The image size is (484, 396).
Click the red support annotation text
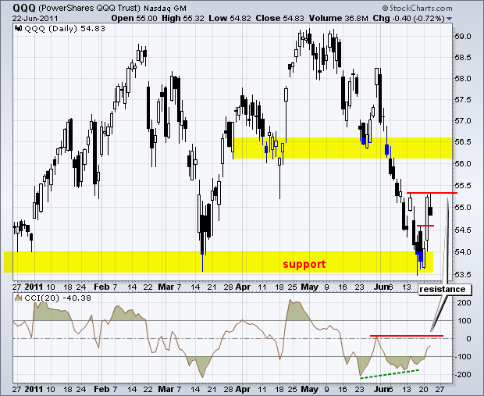pos(304,264)
